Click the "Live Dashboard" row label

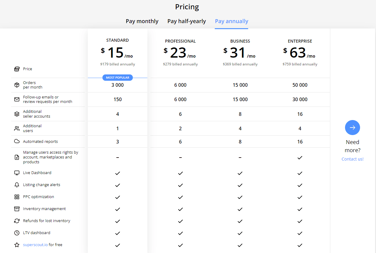37,173
